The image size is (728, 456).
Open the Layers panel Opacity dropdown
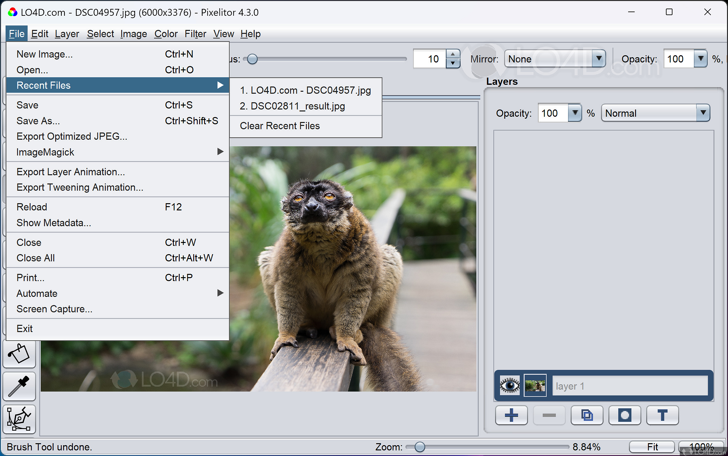pyautogui.click(x=575, y=113)
